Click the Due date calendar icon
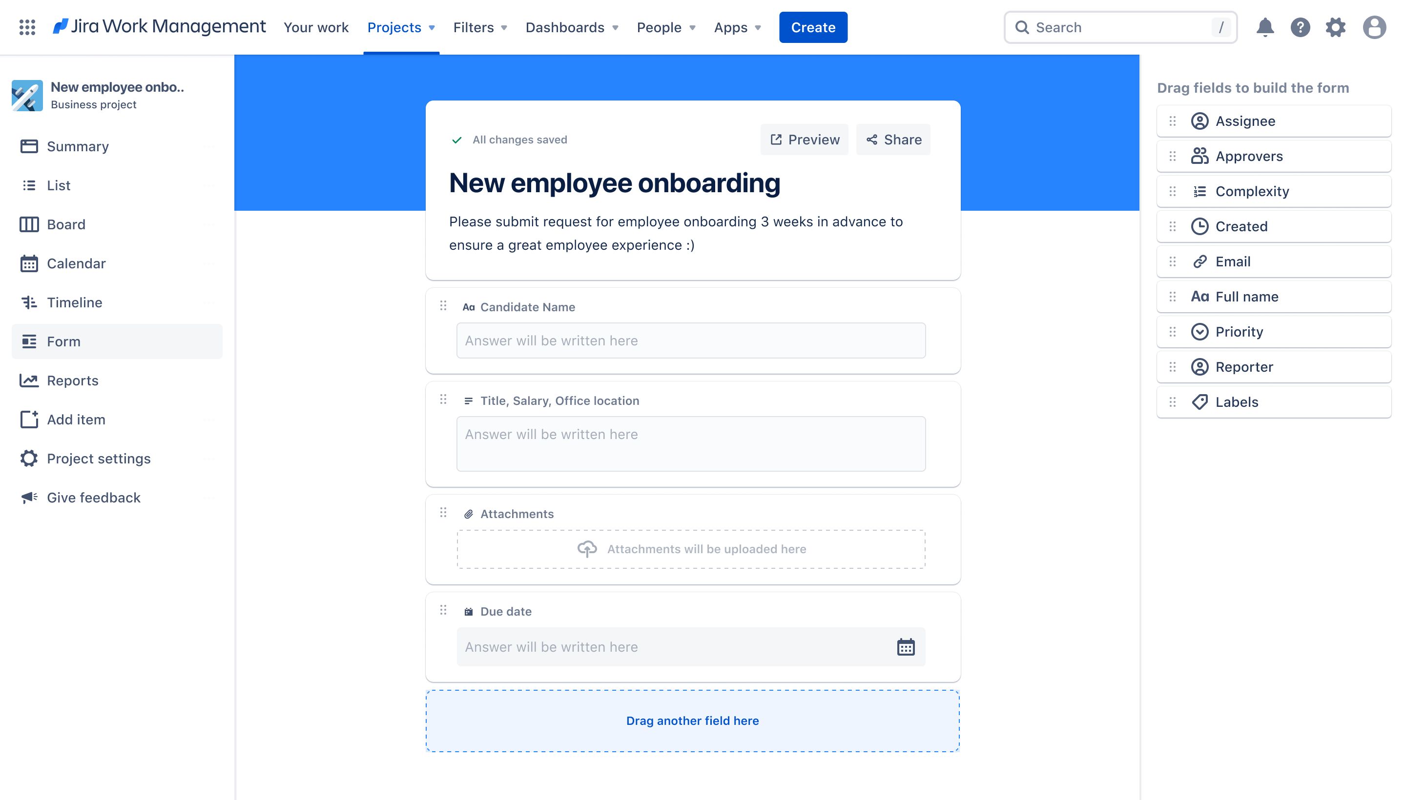The image size is (1406, 800). [x=906, y=646]
